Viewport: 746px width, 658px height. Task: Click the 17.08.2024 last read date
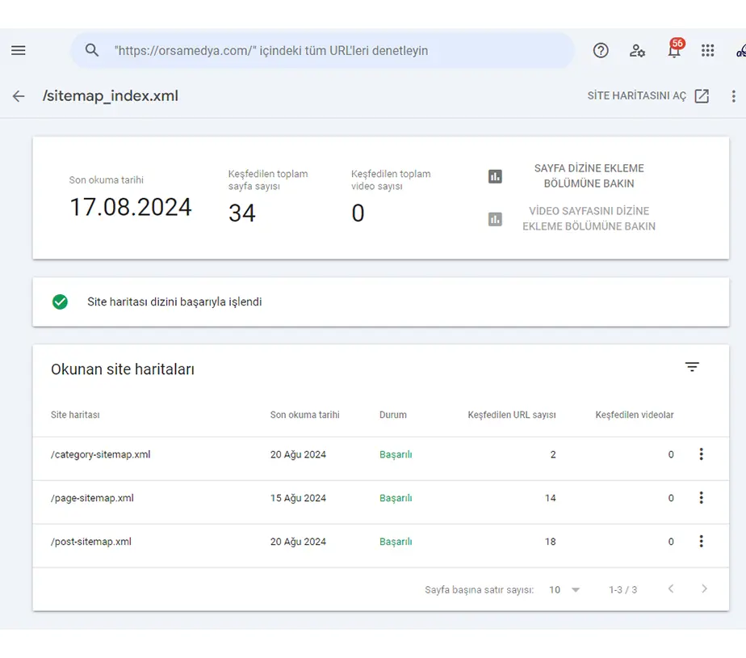pyautogui.click(x=131, y=207)
